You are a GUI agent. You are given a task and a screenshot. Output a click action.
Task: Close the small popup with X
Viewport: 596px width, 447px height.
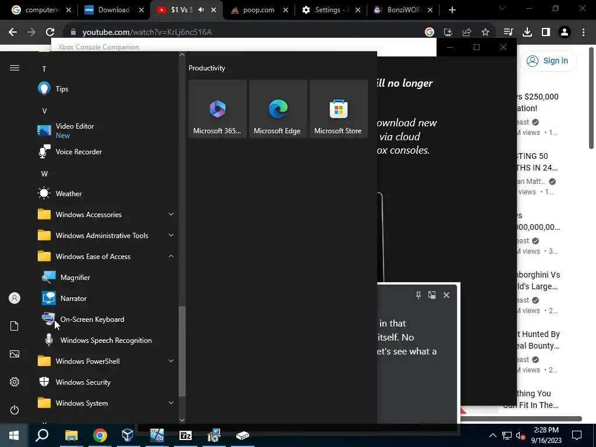(x=446, y=295)
